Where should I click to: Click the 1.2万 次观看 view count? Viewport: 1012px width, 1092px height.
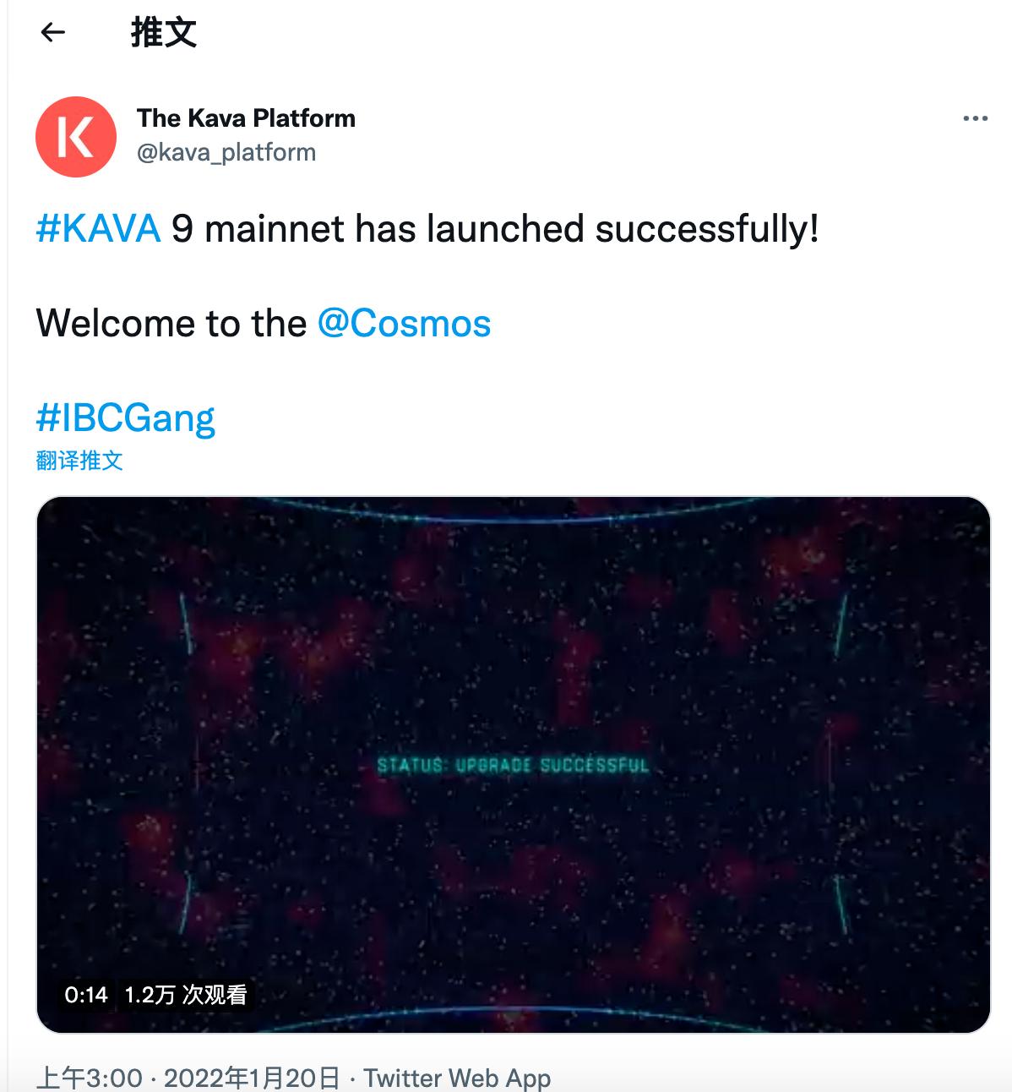(x=186, y=995)
